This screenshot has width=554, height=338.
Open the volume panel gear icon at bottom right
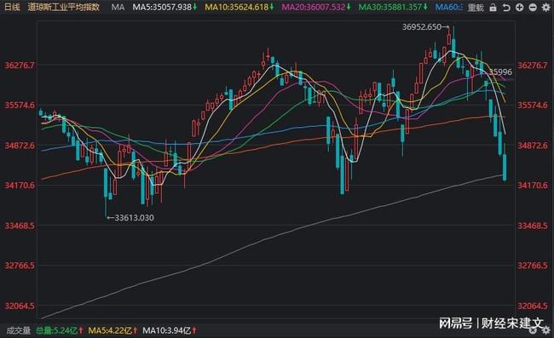point(547,329)
